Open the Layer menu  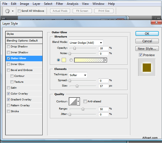36,4
